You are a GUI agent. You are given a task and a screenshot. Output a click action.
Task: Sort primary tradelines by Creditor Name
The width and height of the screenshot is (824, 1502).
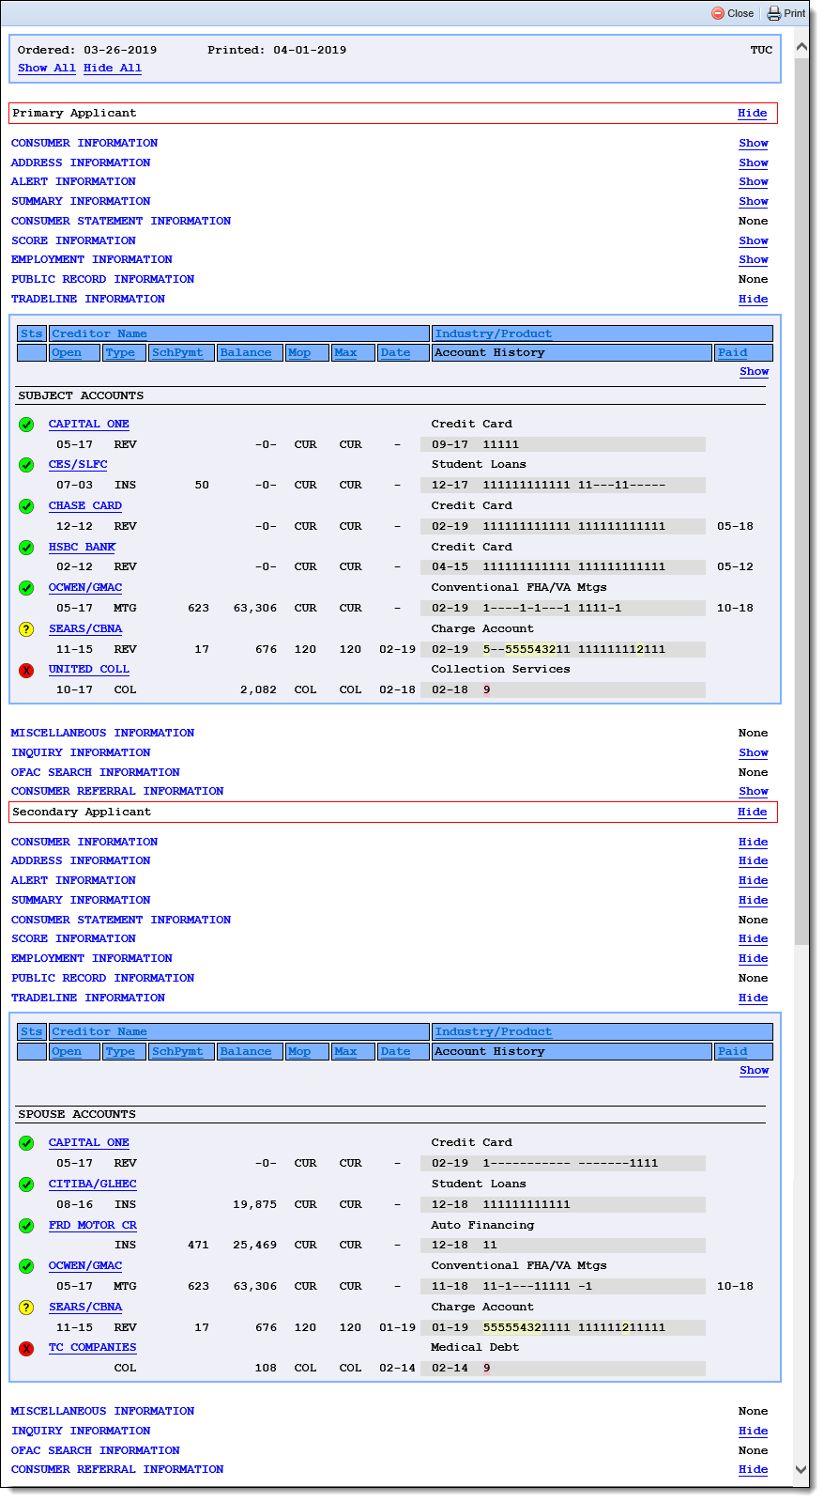pos(99,333)
